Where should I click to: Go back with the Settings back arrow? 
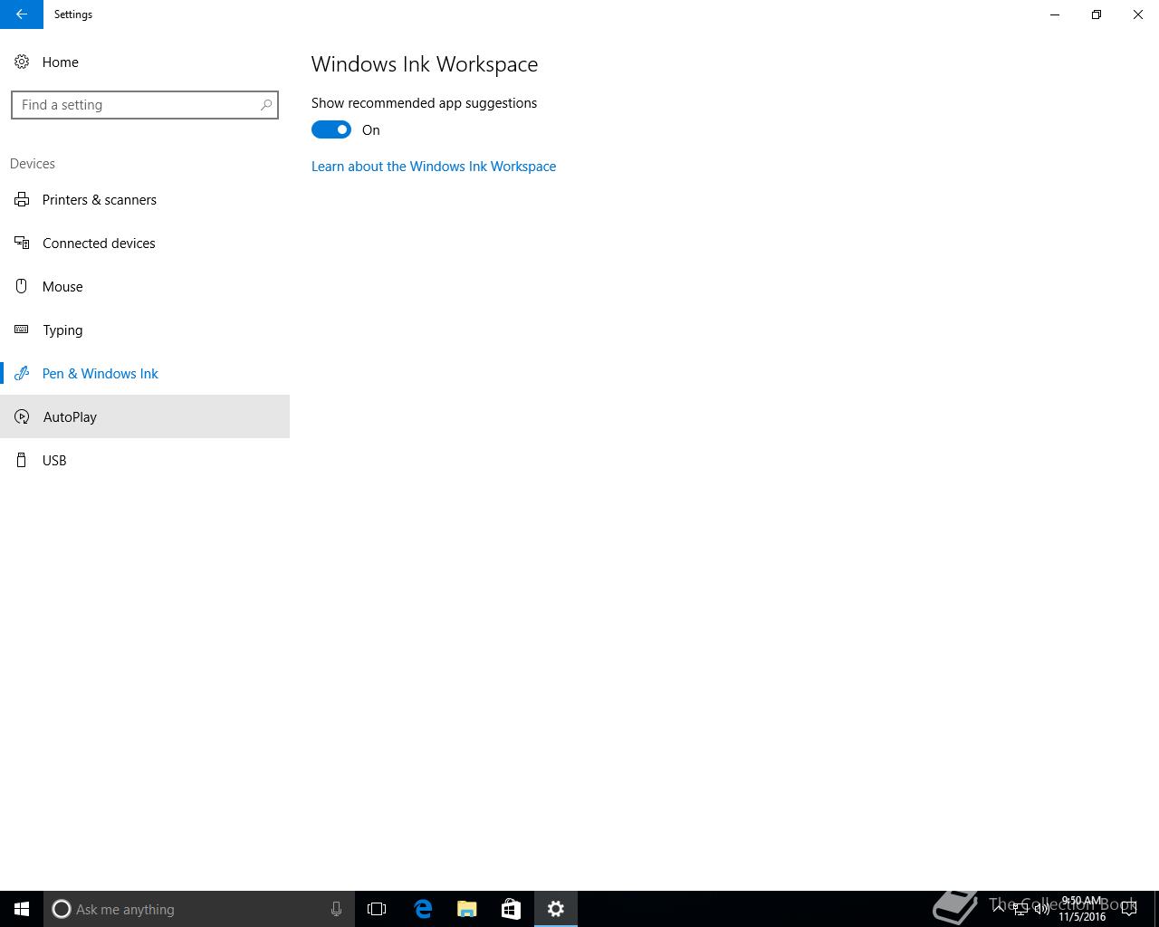click(22, 14)
